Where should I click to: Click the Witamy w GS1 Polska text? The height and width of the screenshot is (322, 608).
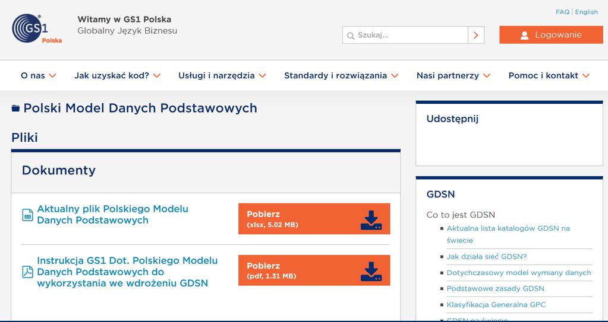[124, 20]
